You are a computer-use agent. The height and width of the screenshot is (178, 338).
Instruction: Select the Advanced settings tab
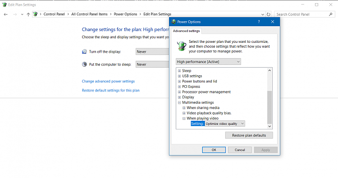coord(186,31)
